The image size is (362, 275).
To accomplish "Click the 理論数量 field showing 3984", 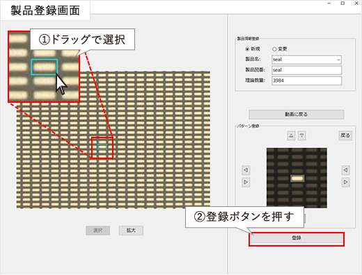I will tap(306, 81).
